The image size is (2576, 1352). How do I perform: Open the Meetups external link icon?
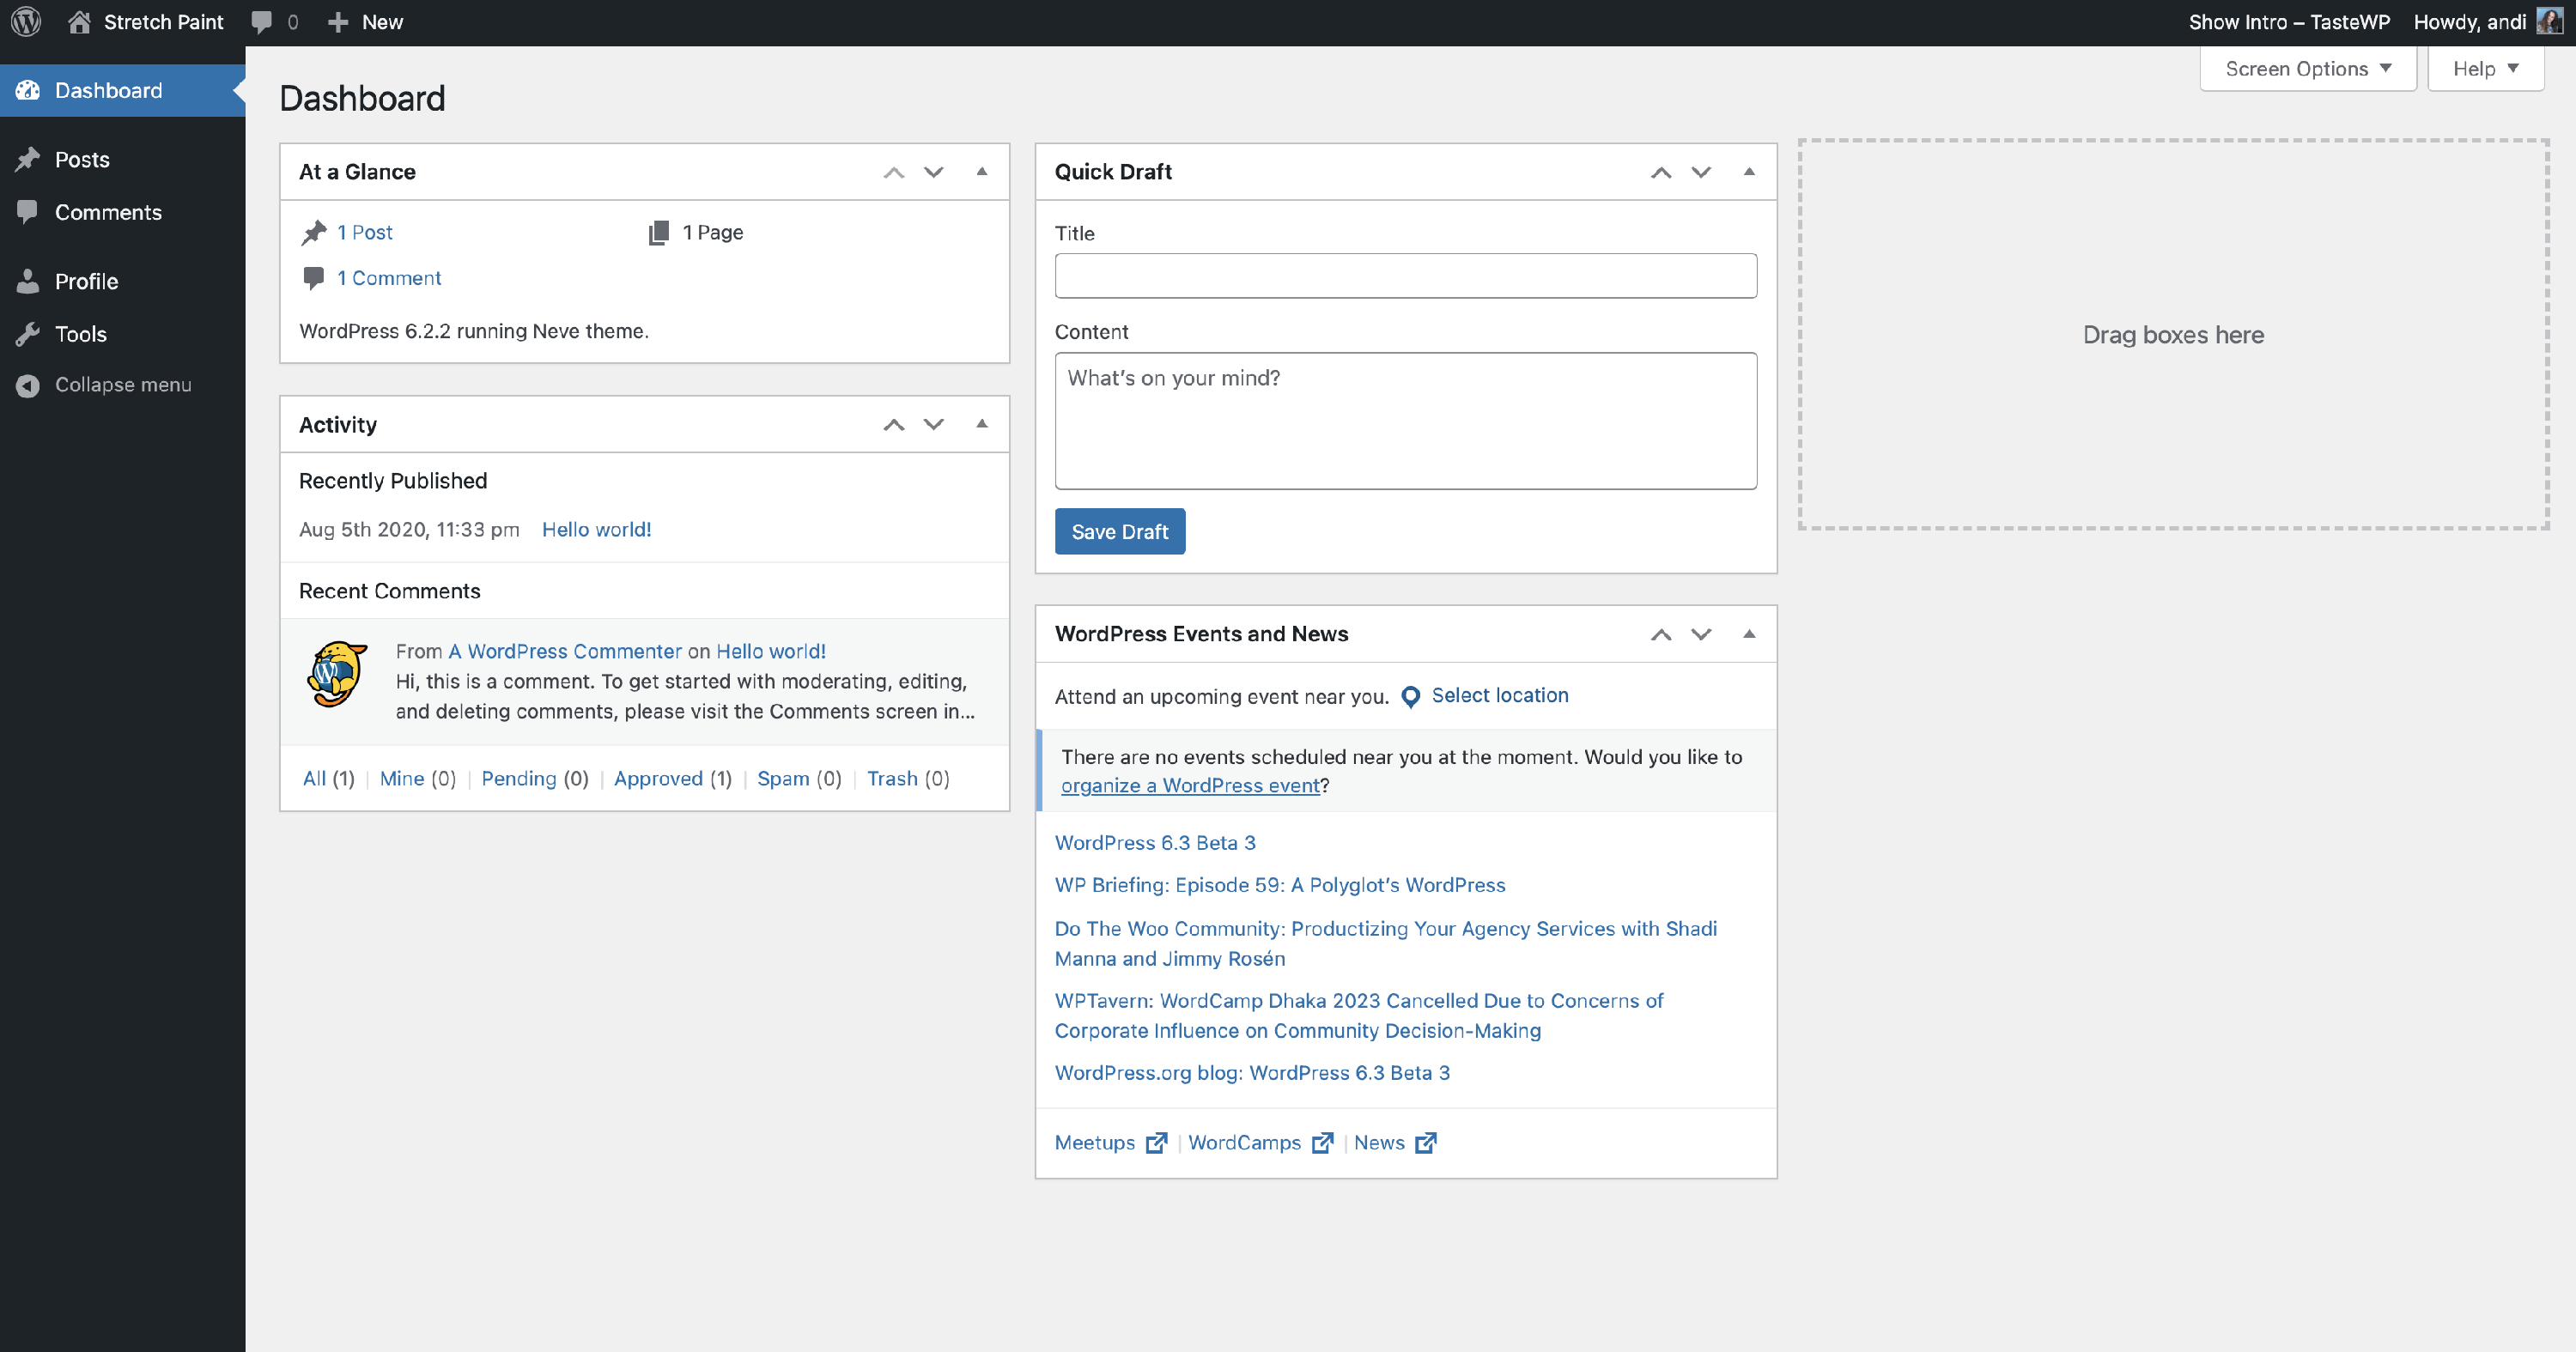pyautogui.click(x=1156, y=1143)
